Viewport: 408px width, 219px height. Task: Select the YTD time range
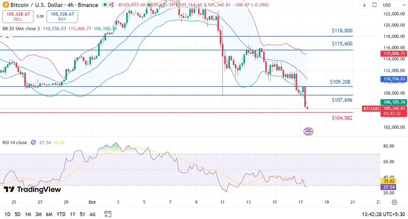61,214
